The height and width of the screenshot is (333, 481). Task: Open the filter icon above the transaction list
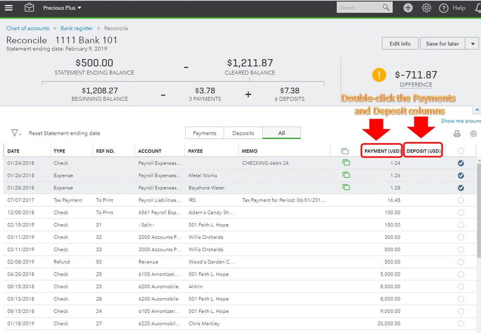pyautogui.click(x=15, y=133)
